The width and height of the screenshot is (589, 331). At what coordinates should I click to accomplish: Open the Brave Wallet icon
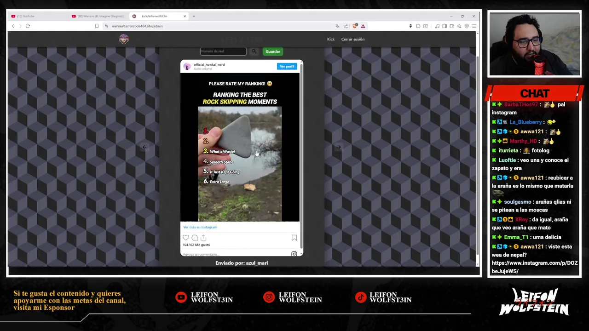point(452,26)
